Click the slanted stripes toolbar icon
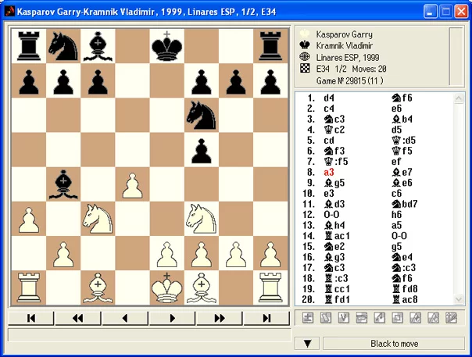Screen dimensions: 472x357 [326, 318]
